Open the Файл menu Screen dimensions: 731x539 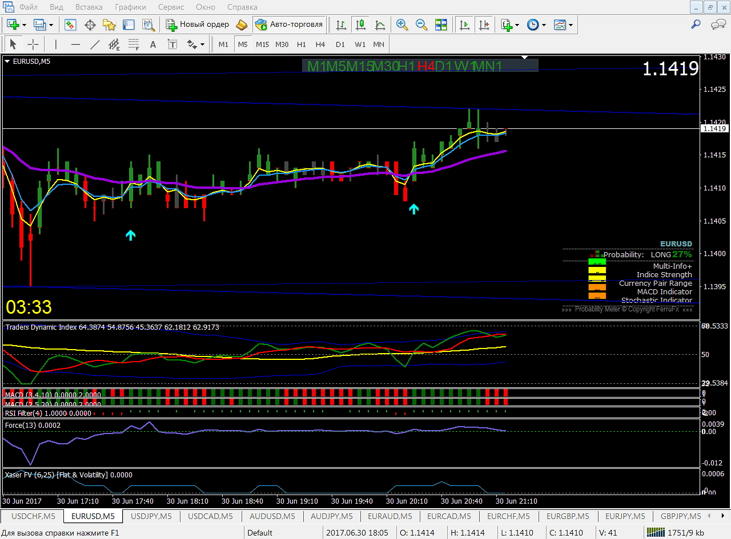point(29,7)
